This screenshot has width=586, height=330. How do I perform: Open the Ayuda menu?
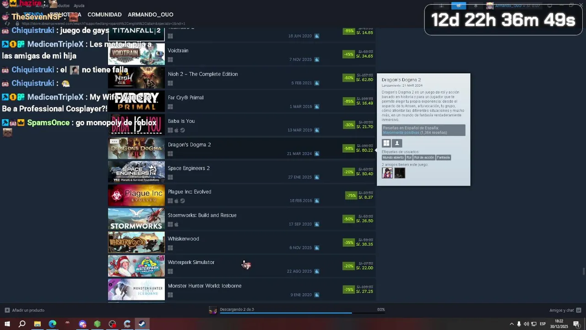79,5
